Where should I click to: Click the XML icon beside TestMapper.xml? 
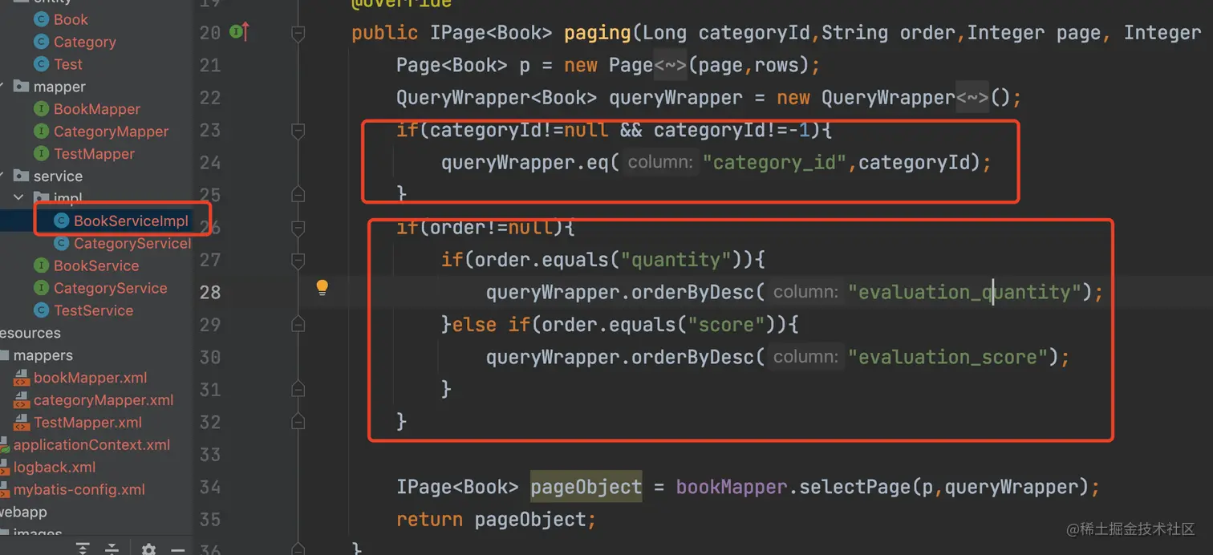pyautogui.click(x=21, y=423)
